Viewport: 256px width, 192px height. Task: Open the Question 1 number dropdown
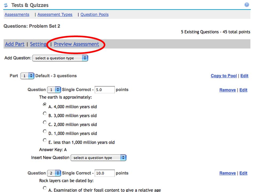(x=54, y=90)
